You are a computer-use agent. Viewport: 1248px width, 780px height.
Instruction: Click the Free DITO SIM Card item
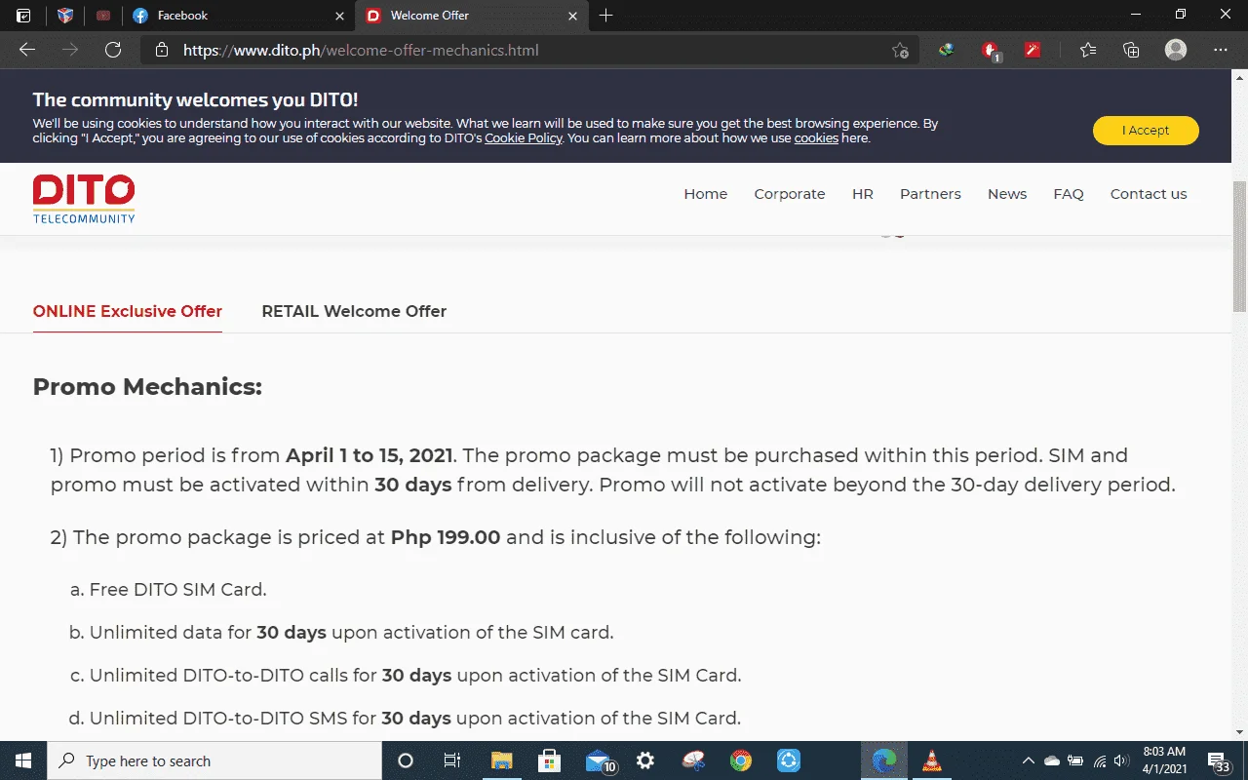pos(168,590)
